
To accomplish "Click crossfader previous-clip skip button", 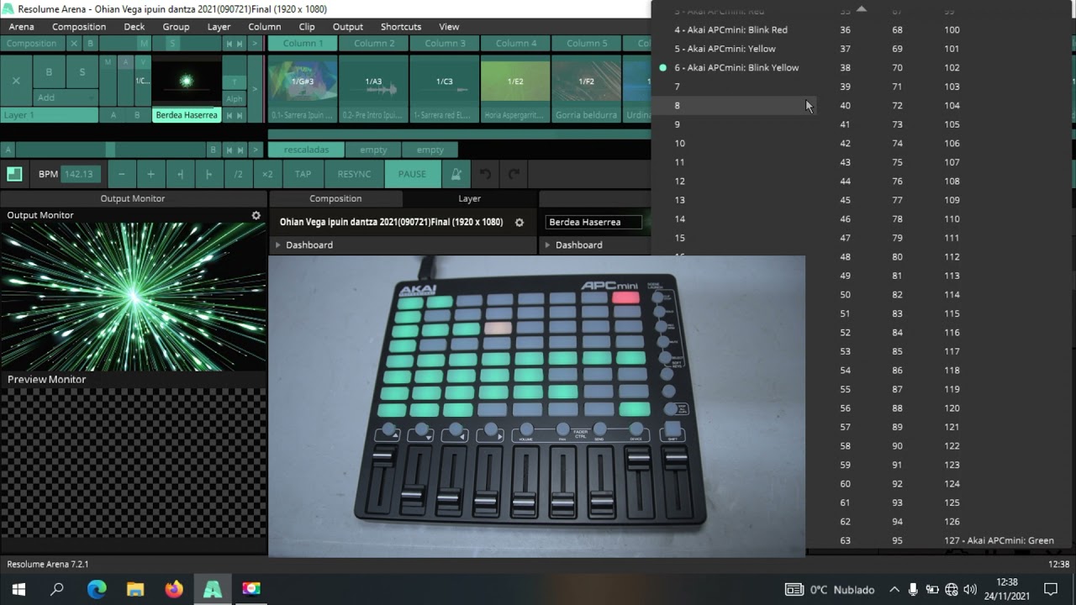I will click(229, 150).
